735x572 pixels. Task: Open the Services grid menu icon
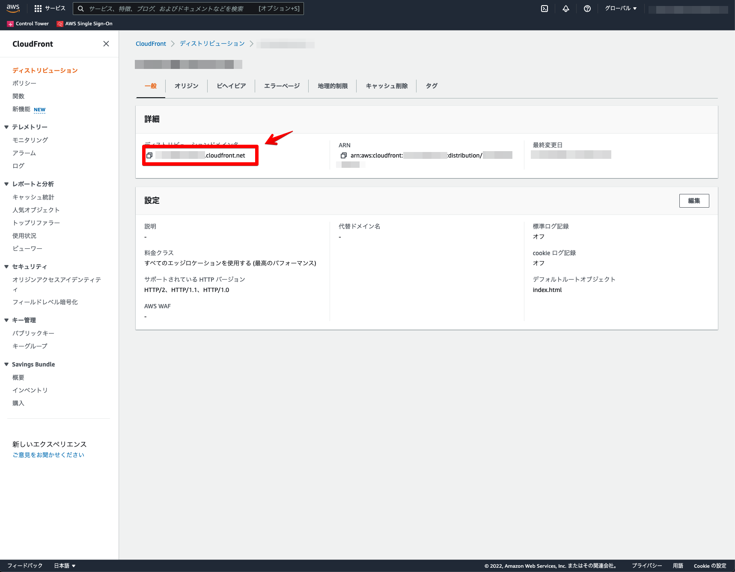pyautogui.click(x=38, y=9)
